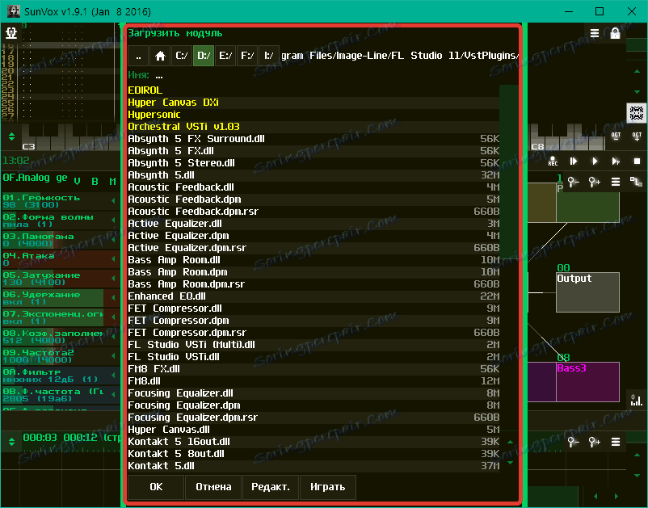Click the lock toggle near top right
The height and width of the screenshot is (508, 648).
pos(614,33)
